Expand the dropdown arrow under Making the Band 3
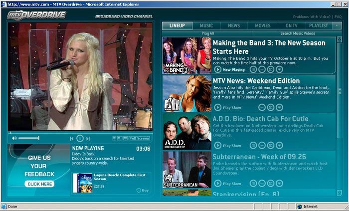This screenshot has width=349, height=211. (x=279, y=69)
